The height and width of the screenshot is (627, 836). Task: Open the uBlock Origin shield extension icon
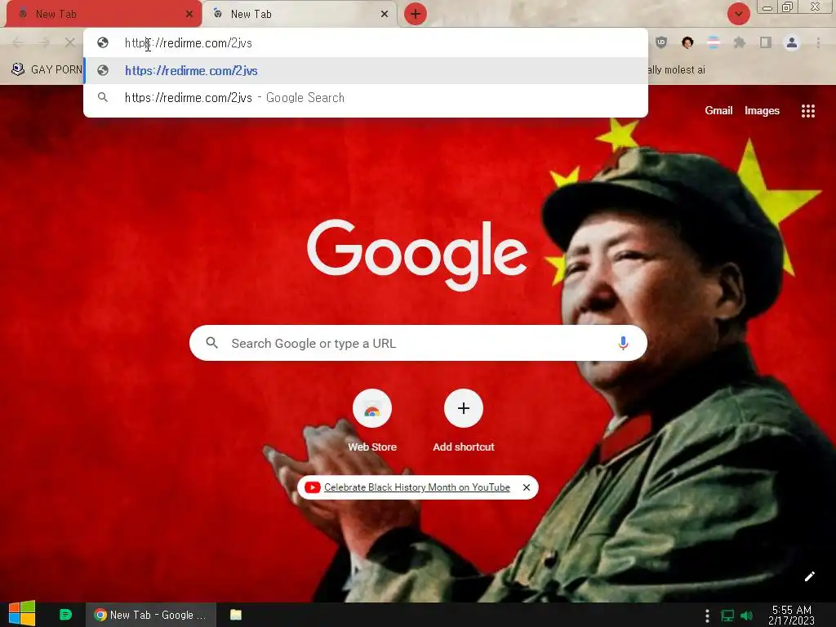(661, 42)
